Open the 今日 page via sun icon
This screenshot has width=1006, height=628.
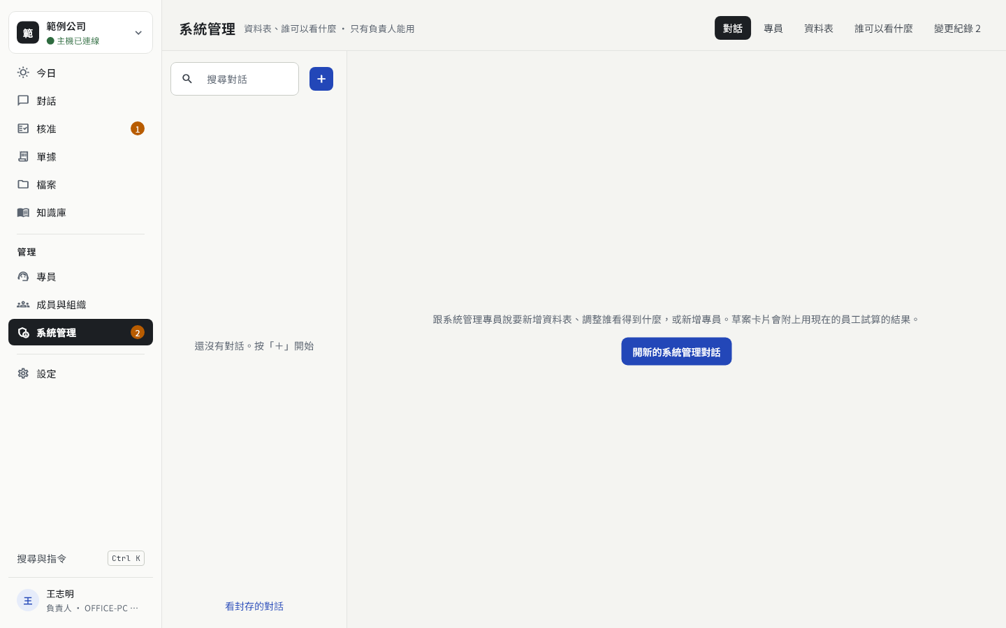(x=23, y=73)
